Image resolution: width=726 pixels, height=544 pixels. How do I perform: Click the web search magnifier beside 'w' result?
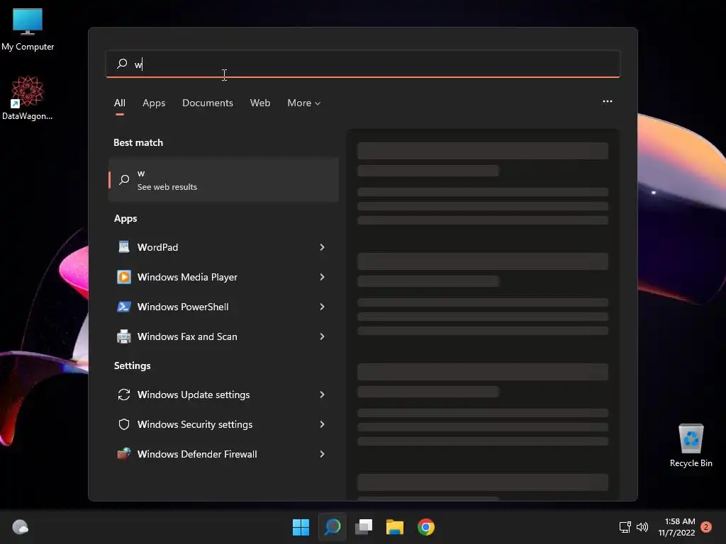[x=124, y=179]
